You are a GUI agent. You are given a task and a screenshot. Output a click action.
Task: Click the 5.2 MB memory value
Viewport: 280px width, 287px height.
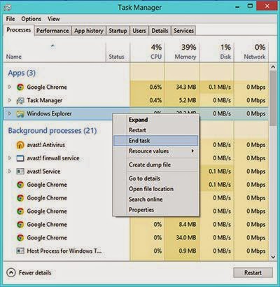tap(188, 101)
